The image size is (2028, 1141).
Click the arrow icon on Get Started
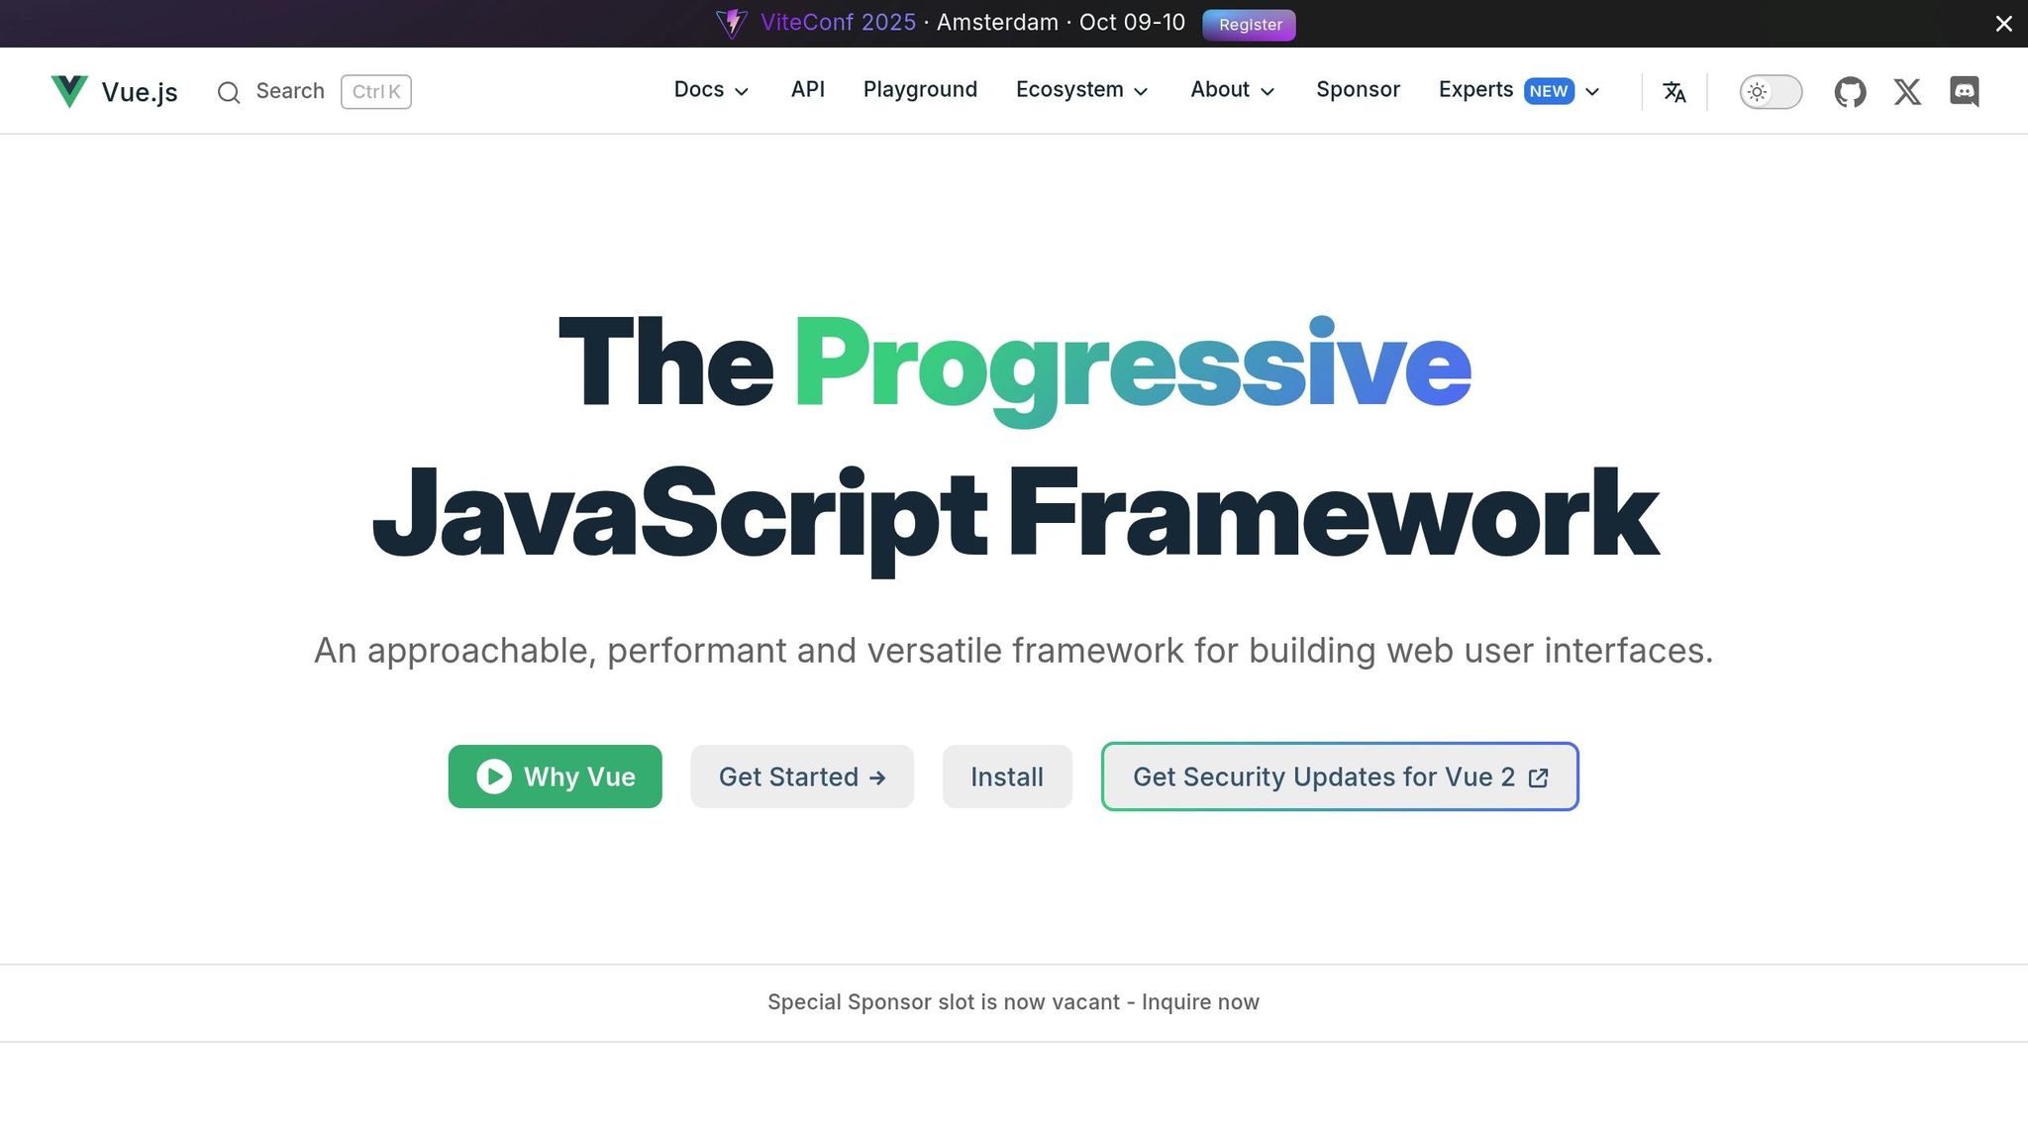click(877, 778)
